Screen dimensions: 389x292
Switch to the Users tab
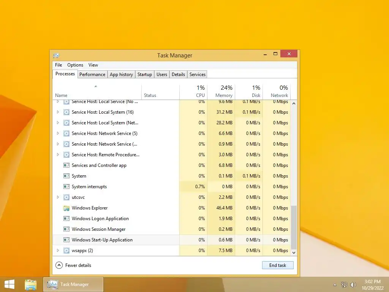[162, 75]
